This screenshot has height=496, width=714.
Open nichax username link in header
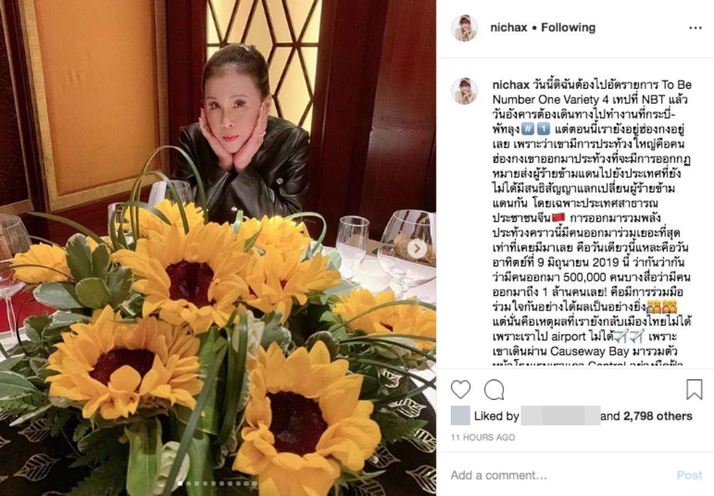(x=509, y=27)
